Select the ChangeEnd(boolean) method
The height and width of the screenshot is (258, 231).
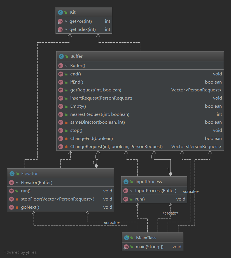pos(92,139)
